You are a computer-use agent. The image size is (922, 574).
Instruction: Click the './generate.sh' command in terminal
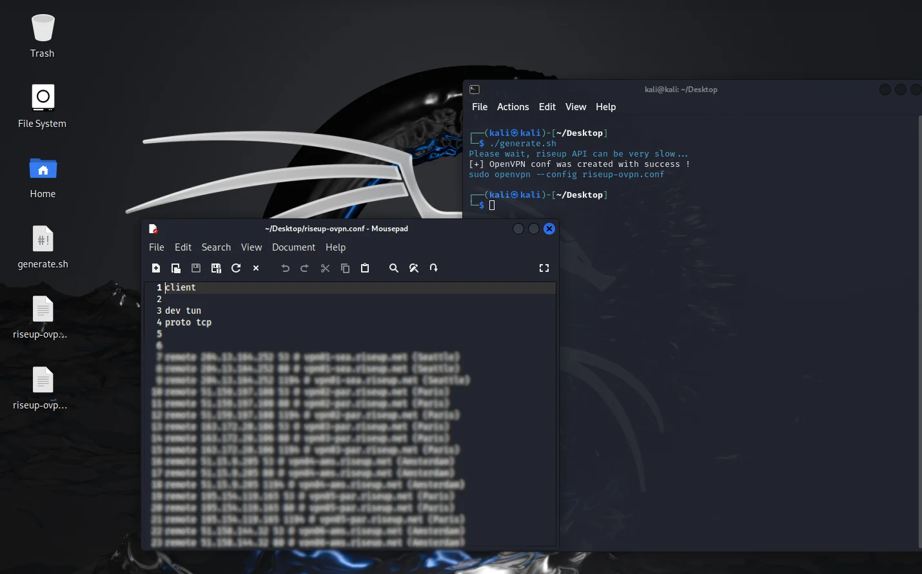(x=523, y=144)
